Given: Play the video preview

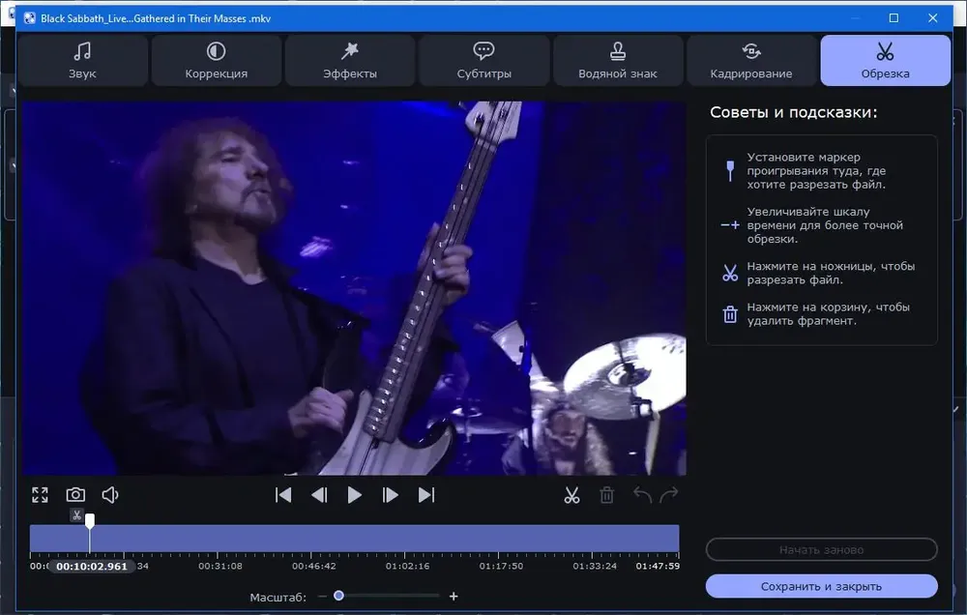Looking at the screenshot, I should [355, 495].
